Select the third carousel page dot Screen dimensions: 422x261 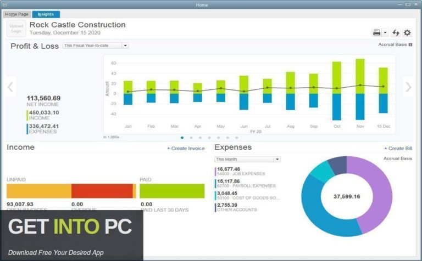(x=200, y=138)
